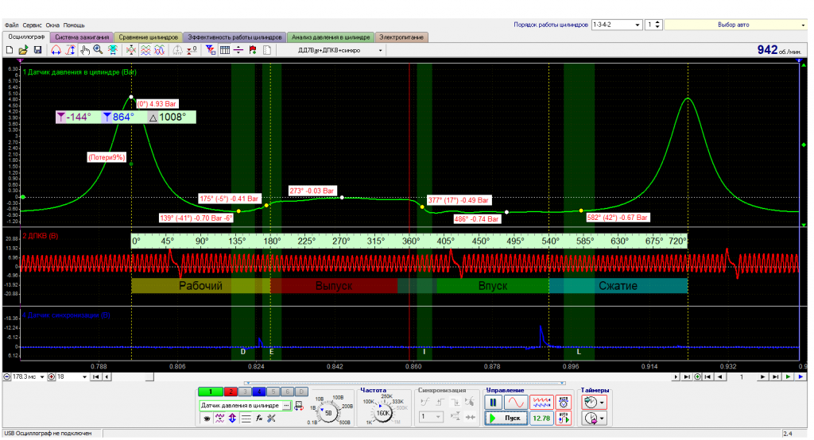Open channel settings with the crossed tools icon

point(272,419)
